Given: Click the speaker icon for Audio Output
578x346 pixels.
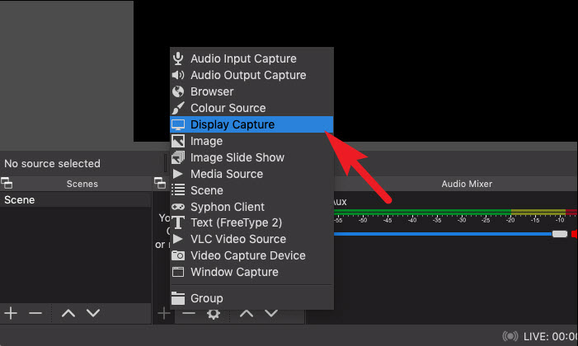Looking at the screenshot, I should click(x=178, y=75).
